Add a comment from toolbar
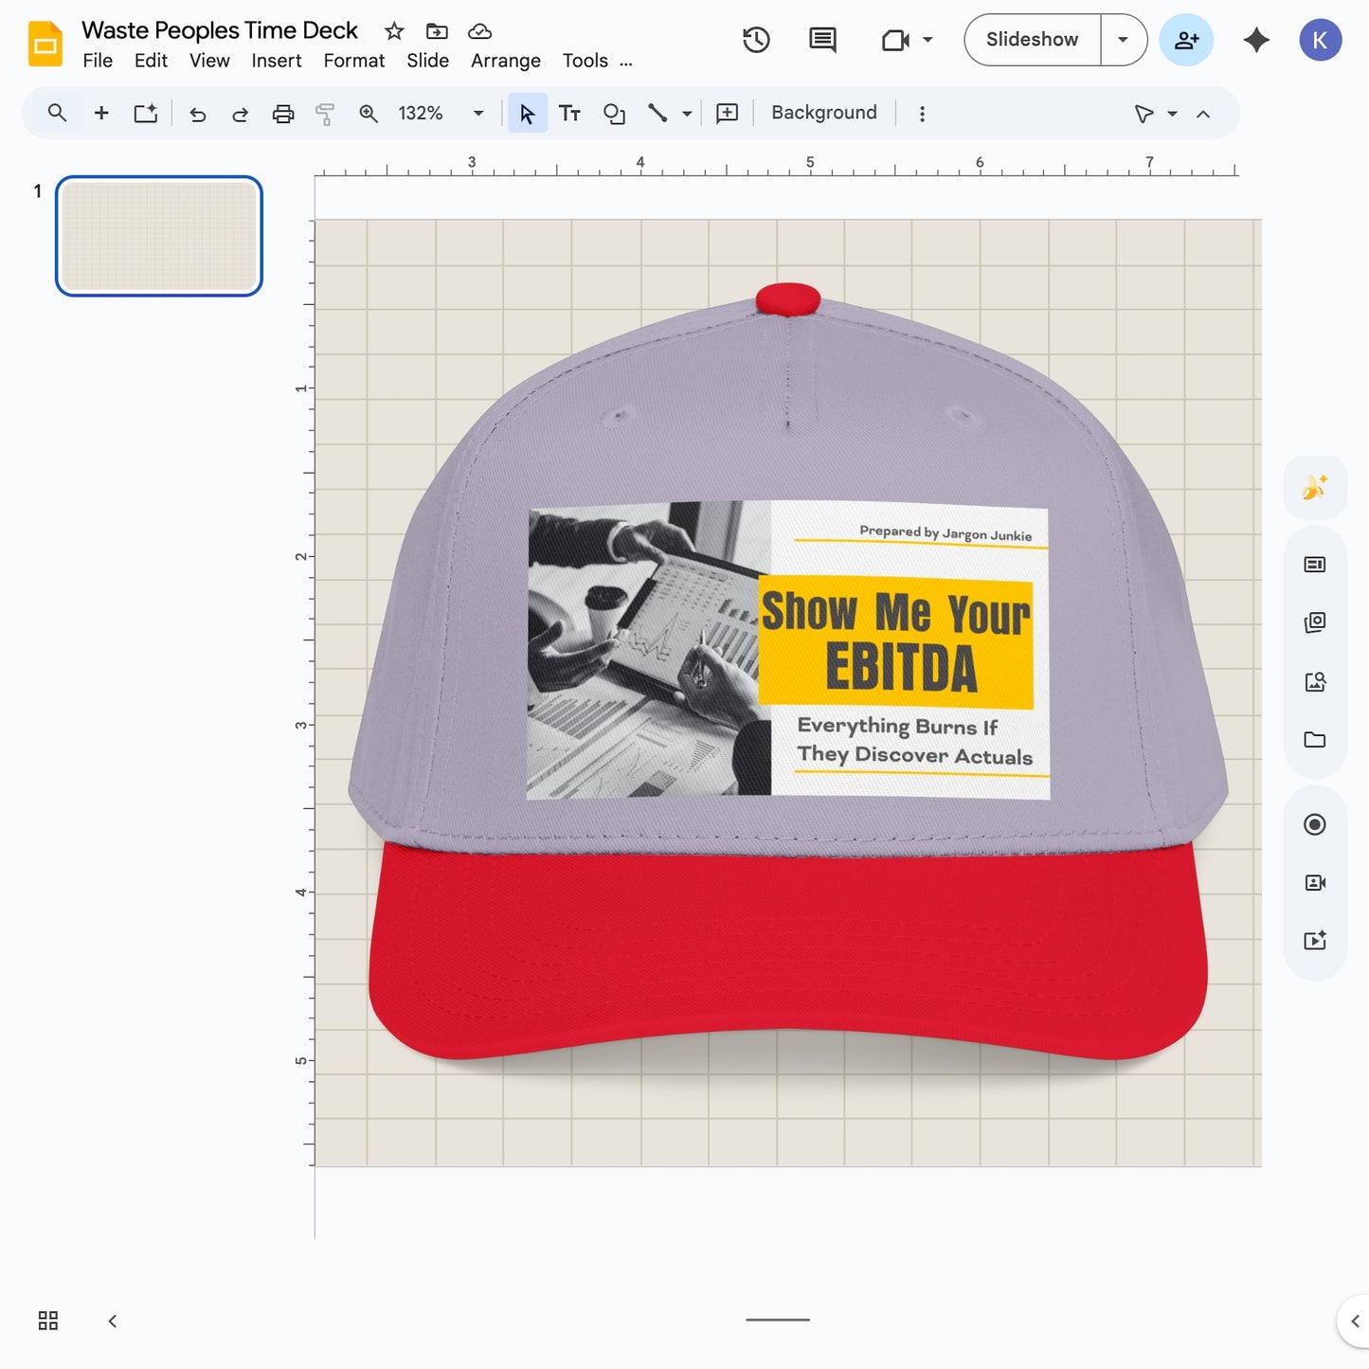Screen dimensions: 1369x1369 tap(728, 114)
